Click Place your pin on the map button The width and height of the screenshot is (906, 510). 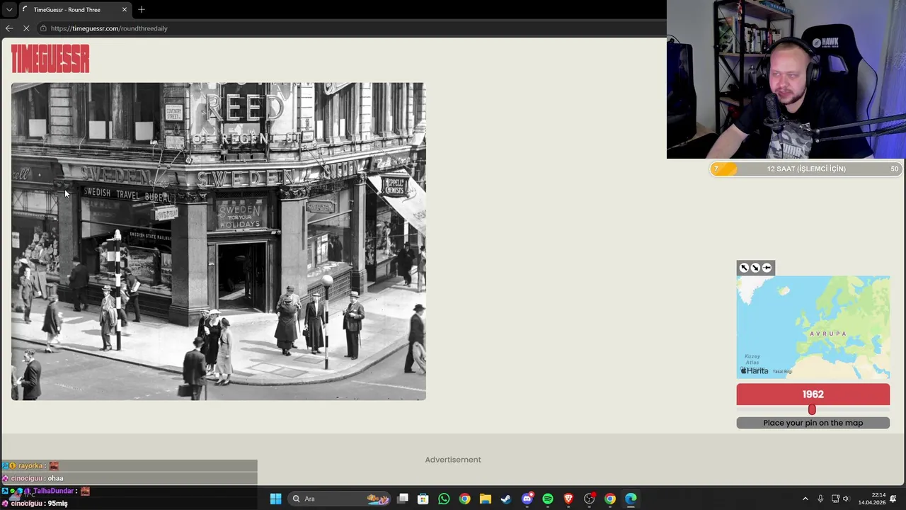click(x=813, y=423)
